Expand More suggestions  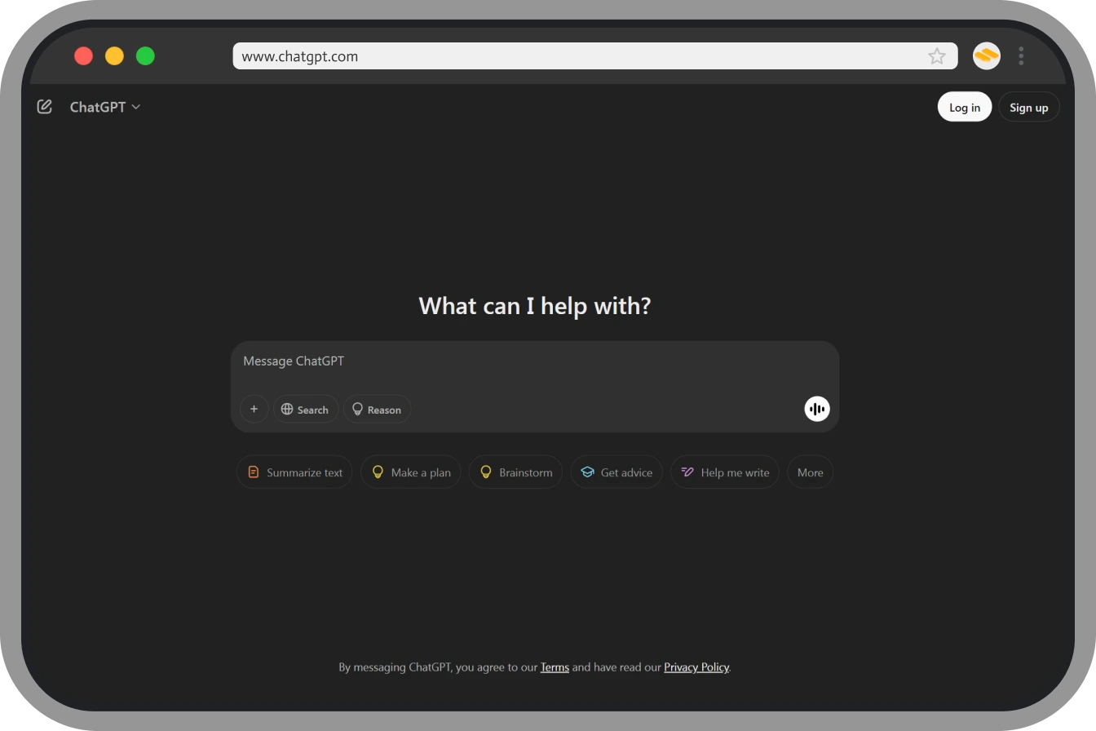point(810,472)
